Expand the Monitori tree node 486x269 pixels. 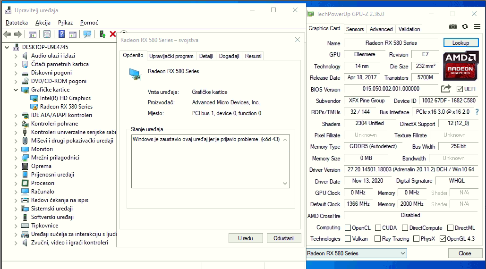(x=16, y=149)
